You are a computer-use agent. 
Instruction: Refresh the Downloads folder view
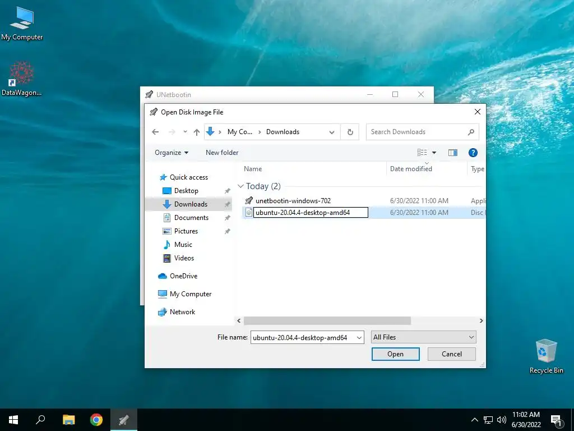[350, 132]
